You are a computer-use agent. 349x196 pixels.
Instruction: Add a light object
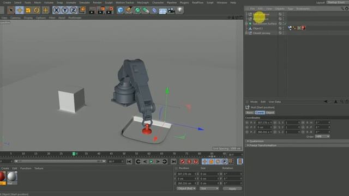click(x=180, y=10)
